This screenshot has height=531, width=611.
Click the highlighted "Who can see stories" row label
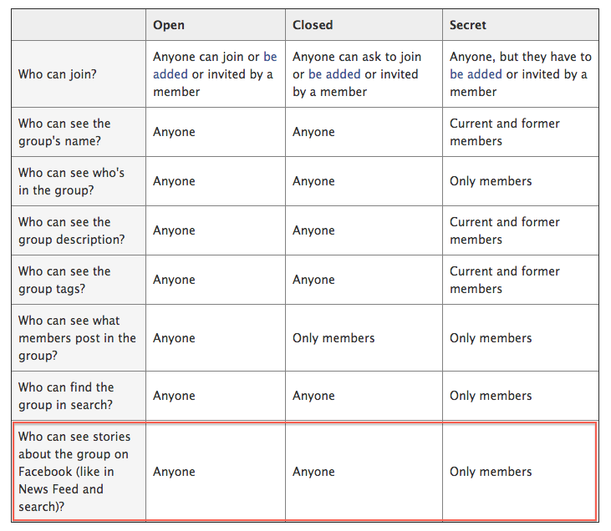pyautogui.click(x=74, y=472)
